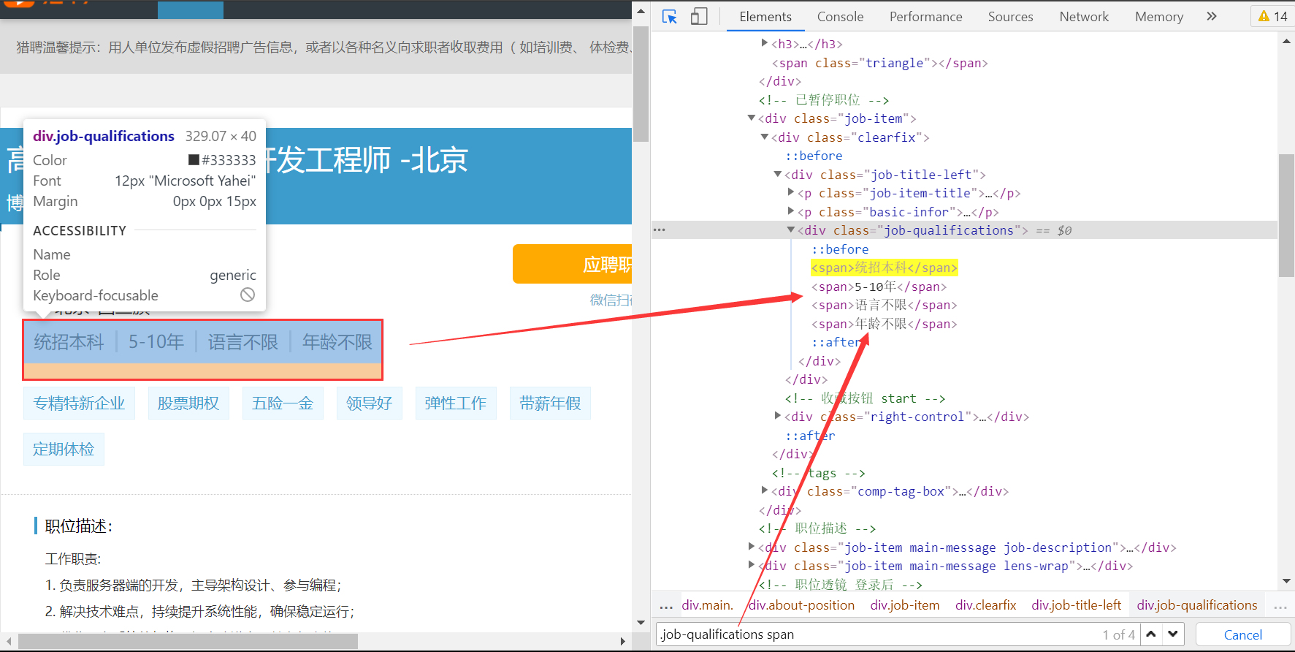Expand the p basic-infor node
1295x652 pixels.
(x=791, y=212)
